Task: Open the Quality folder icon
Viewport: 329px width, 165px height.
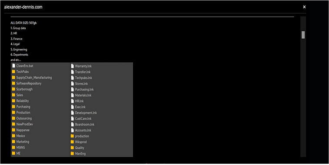Action: pyautogui.click(x=72, y=148)
